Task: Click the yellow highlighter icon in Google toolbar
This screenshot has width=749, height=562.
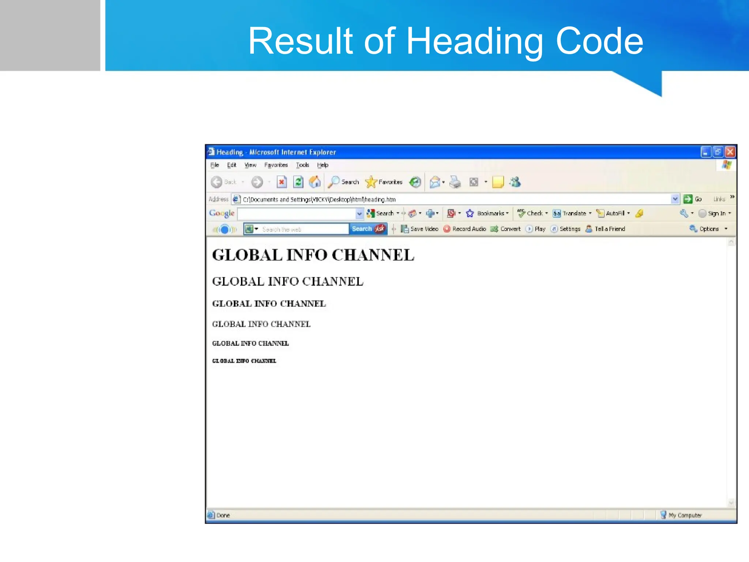Action: 639,213
